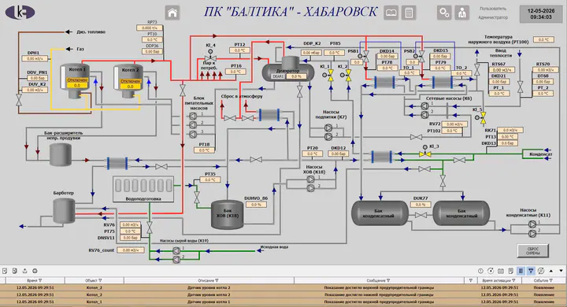This screenshot has width=567, height=307.
Task: Click the export arrow icon in alarm toolbar
Action: [24, 271]
